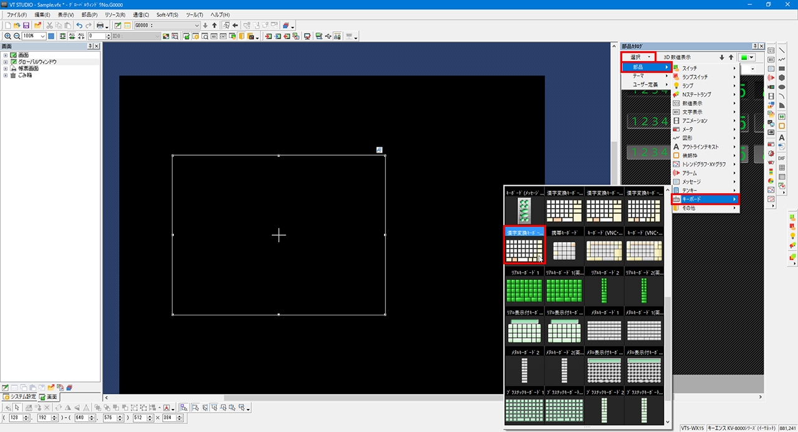798x432 pixels.
Task: Pin the 画面 tree panel
Action: (90, 46)
